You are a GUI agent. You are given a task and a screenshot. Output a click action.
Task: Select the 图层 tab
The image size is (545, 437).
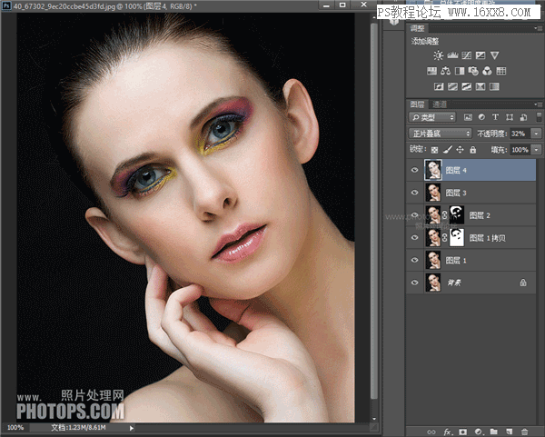417,104
